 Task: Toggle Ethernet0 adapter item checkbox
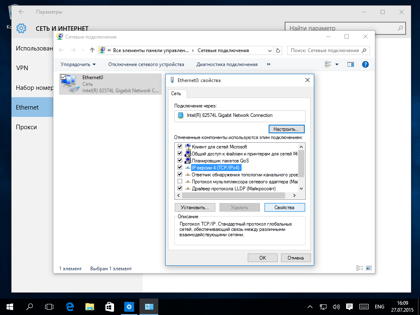[63, 77]
